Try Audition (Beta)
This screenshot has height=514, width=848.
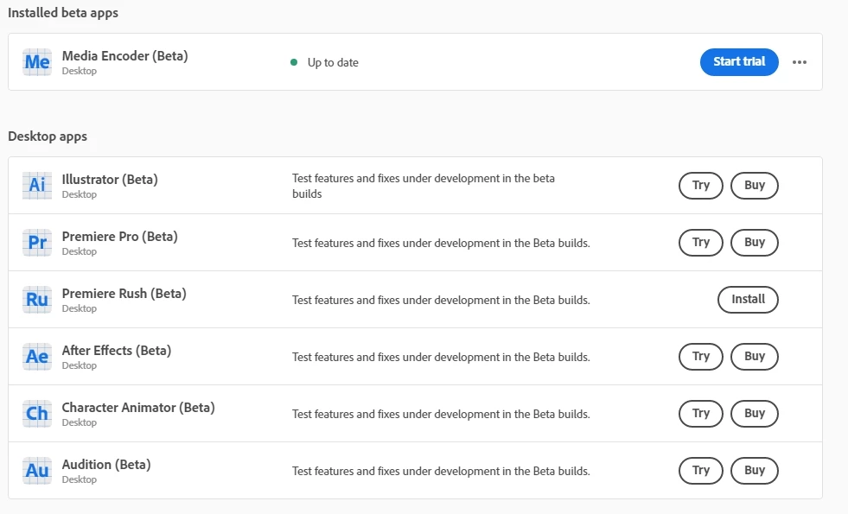pos(701,471)
